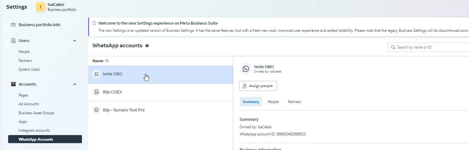Open Business portfolio info page
469x150 pixels.
(x=40, y=25)
